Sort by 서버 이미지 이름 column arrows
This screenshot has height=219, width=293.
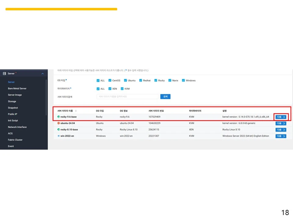click(x=76, y=111)
